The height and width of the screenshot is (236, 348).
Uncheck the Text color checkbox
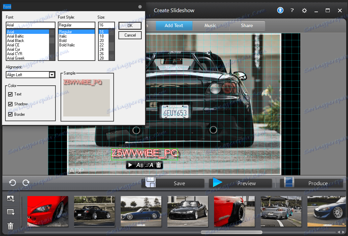(10, 94)
